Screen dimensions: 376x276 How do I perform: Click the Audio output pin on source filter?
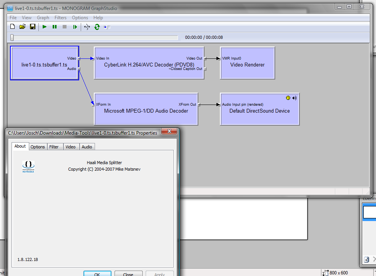(x=79, y=69)
